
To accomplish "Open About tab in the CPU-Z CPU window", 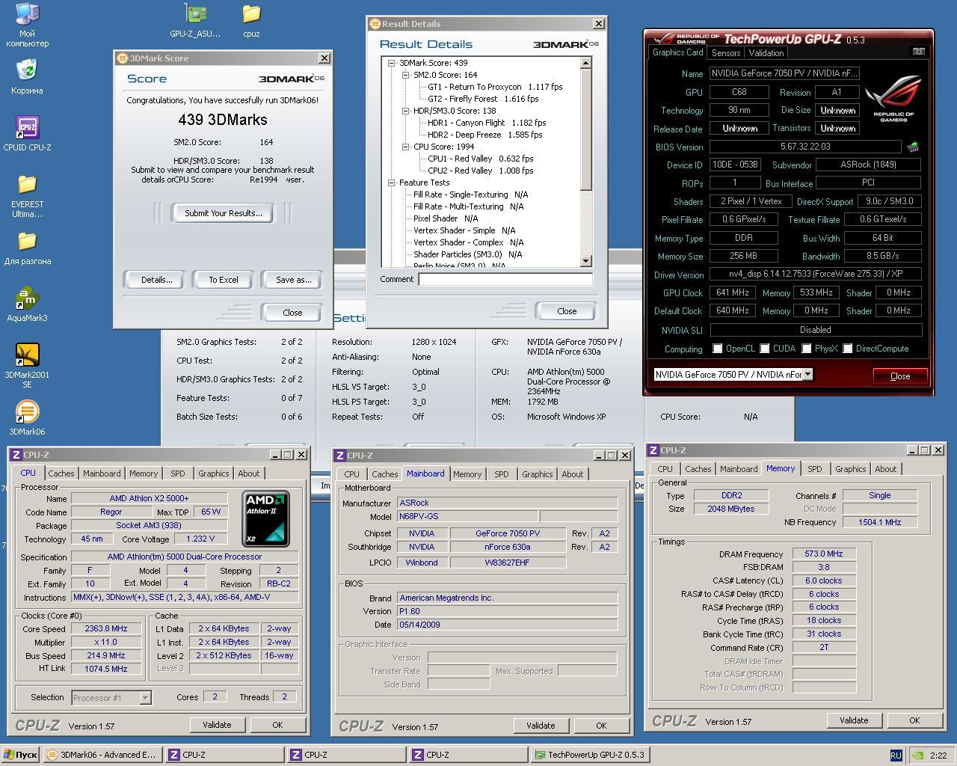I will tap(249, 474).
